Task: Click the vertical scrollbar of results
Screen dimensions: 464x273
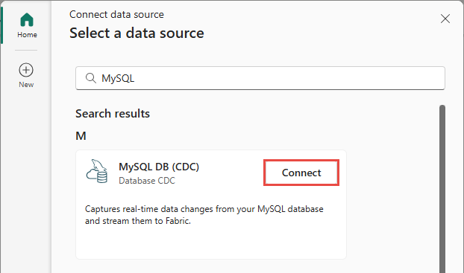Action: pyautogui.click(x=442, y=189)
